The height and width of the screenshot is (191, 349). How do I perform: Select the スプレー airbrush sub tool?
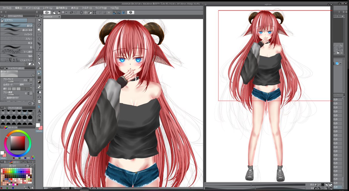pyautogui.click(x=17, y=38)
